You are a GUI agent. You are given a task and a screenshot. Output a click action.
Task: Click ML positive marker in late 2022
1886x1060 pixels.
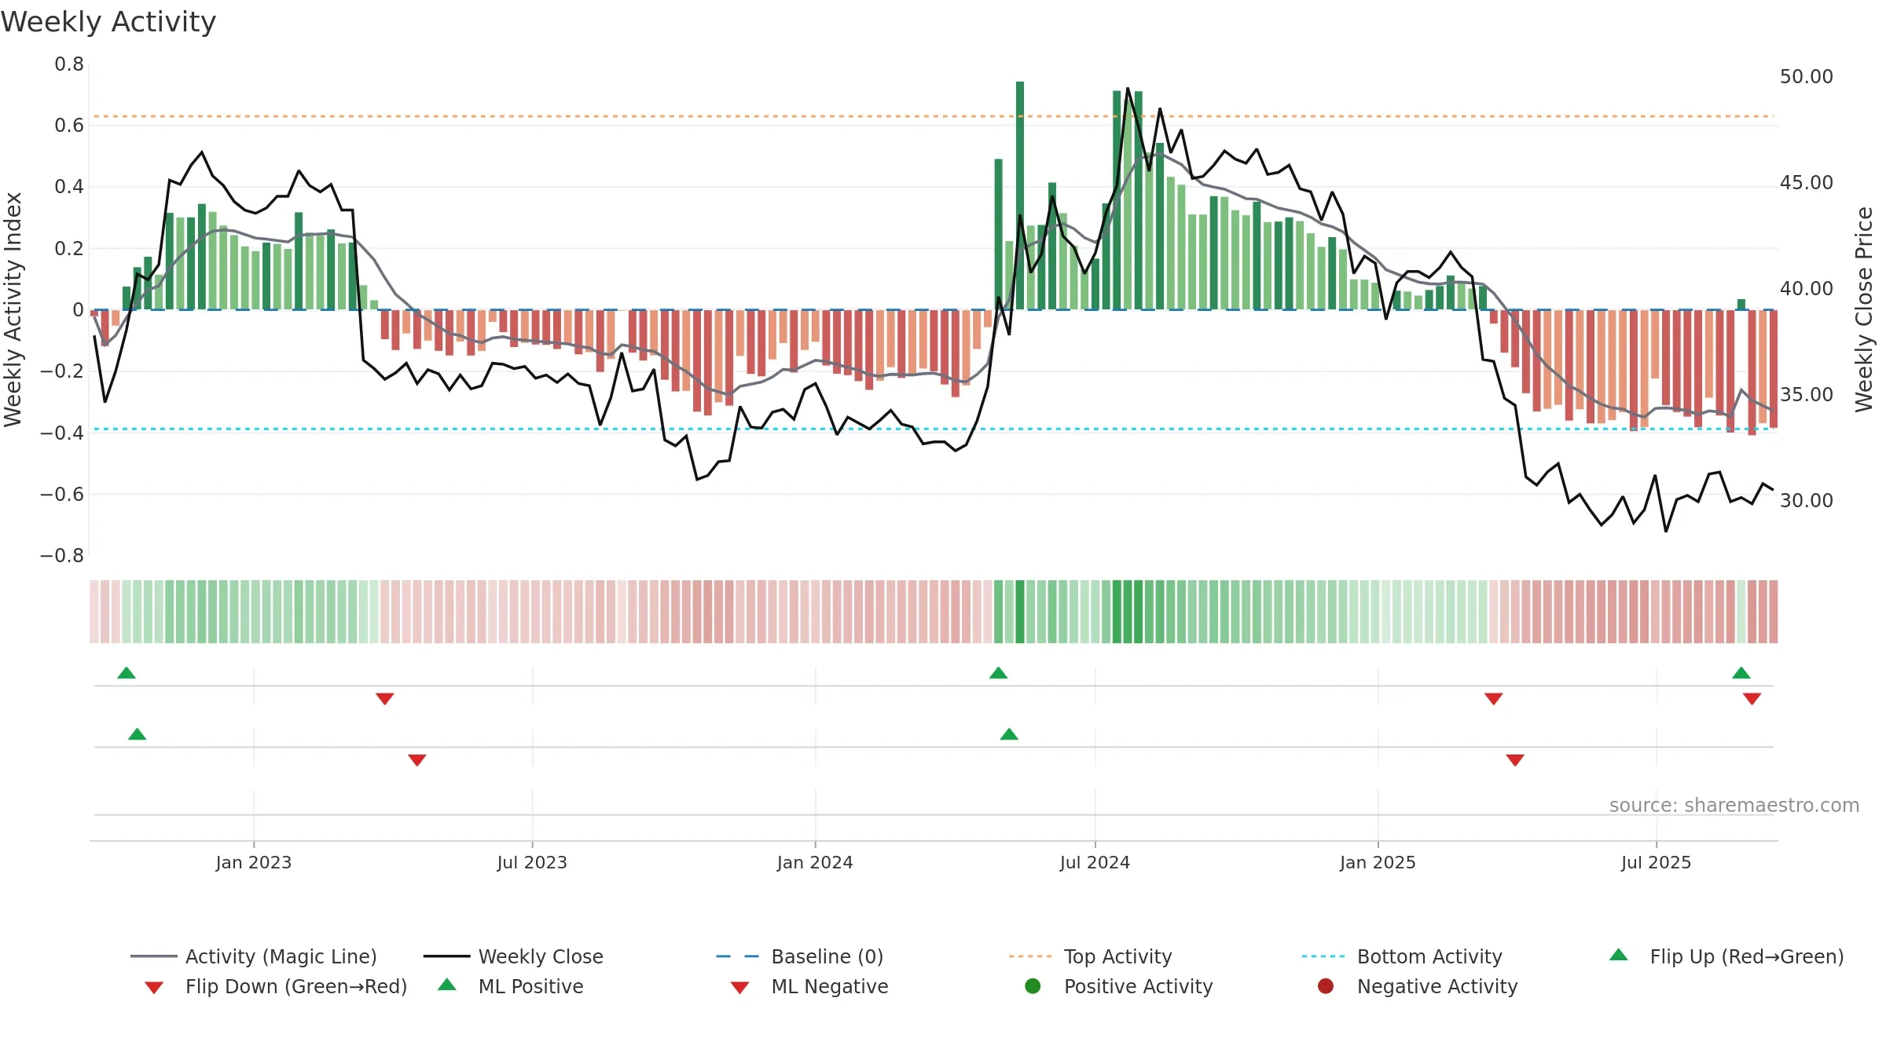pos(137,734)
